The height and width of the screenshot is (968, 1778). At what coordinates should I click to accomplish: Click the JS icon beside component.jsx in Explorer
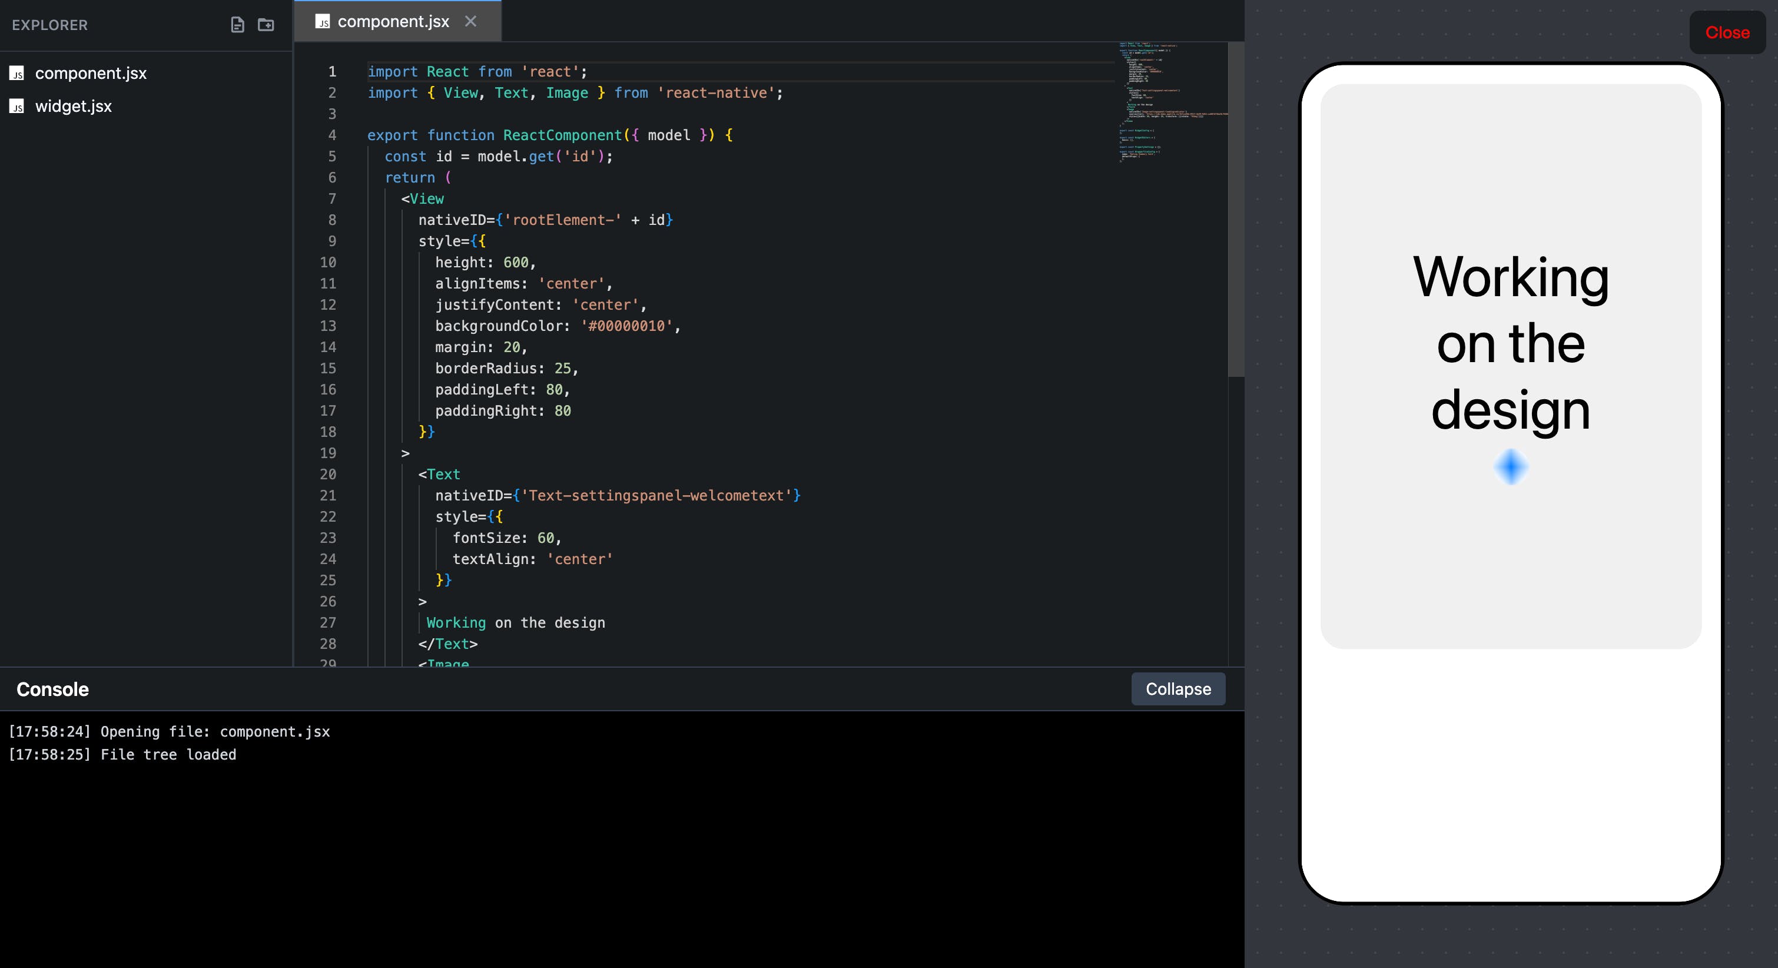coord(17,73)
